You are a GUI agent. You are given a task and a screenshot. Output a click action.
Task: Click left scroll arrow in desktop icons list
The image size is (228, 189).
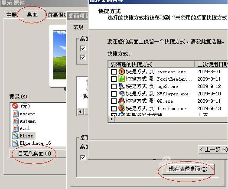(x=80, y=112)
